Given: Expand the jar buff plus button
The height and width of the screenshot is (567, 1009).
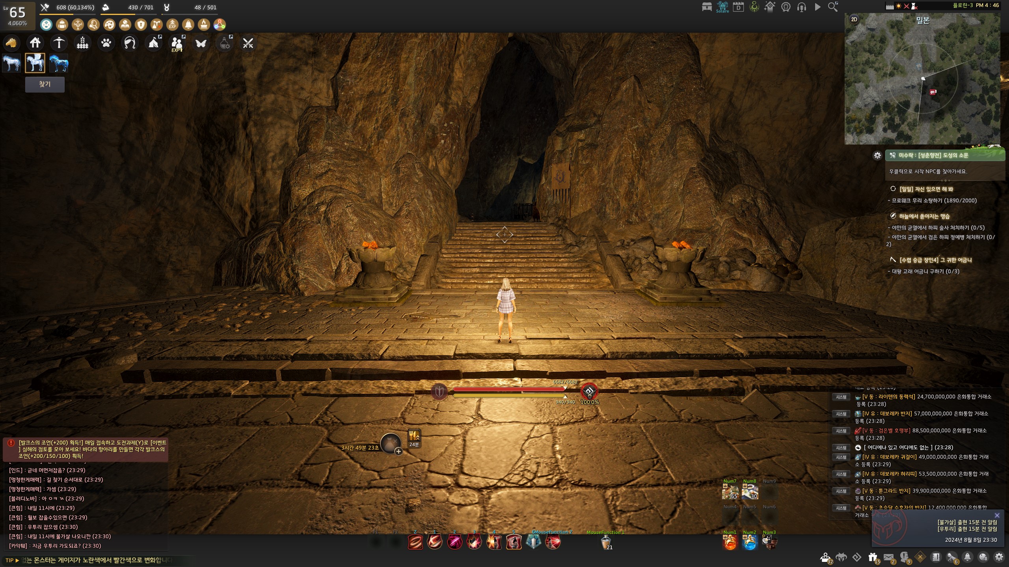Looking at the screenshot, I should 398,452.
